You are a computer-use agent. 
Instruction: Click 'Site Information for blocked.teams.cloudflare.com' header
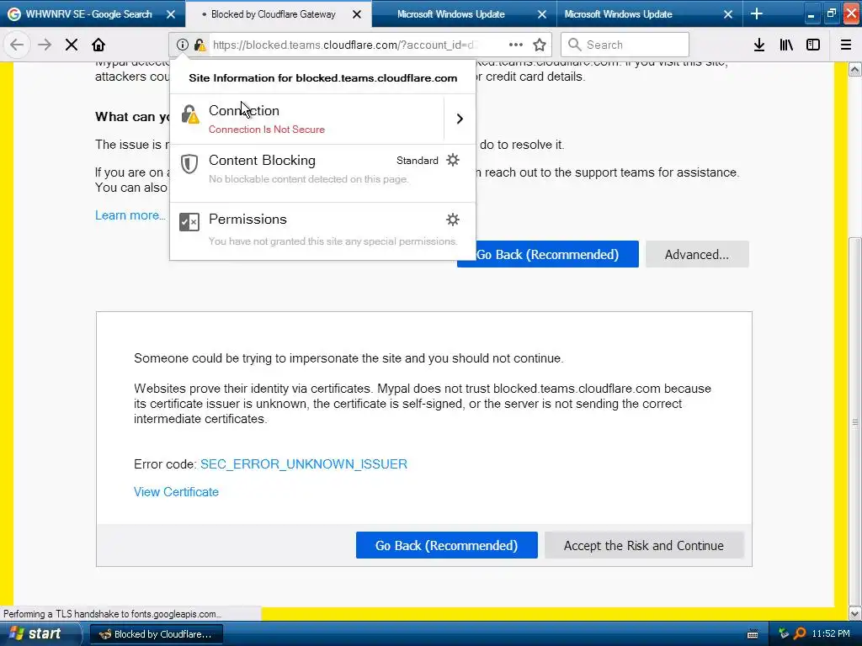pos(322,78)
